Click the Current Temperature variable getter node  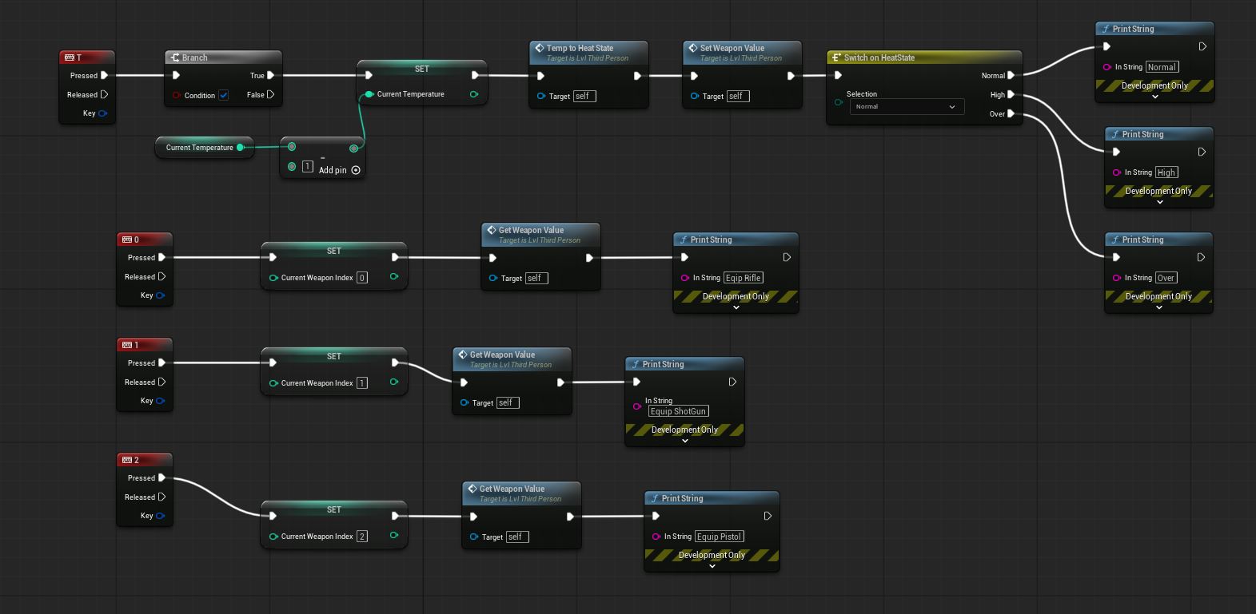click(x=204, y=147)
